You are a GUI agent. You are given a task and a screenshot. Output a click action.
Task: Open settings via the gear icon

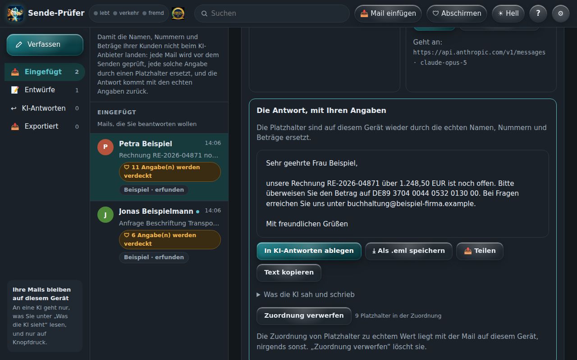[x=561, y=13]
